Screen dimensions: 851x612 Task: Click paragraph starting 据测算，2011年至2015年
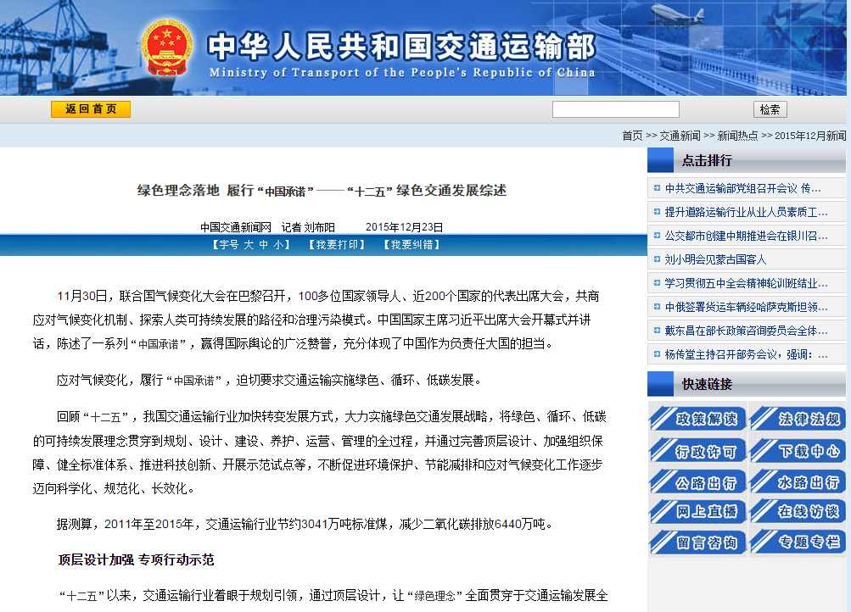point(305,524)
